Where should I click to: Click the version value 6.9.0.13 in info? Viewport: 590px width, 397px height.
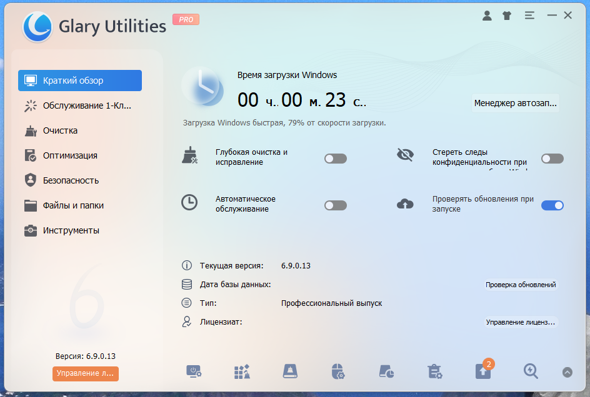[296, 266]
